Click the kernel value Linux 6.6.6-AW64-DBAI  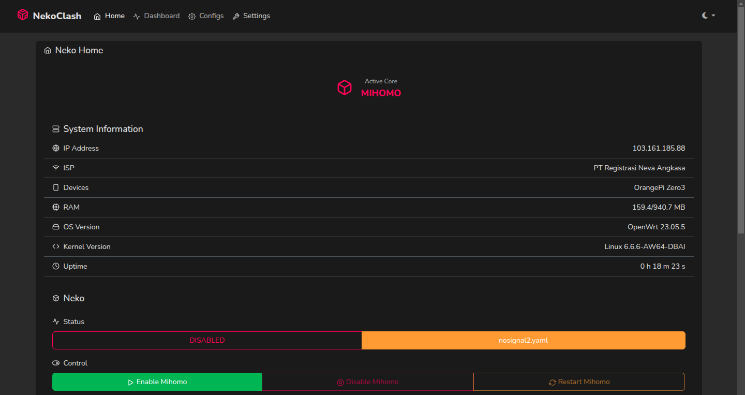click(x=645, y=246)
